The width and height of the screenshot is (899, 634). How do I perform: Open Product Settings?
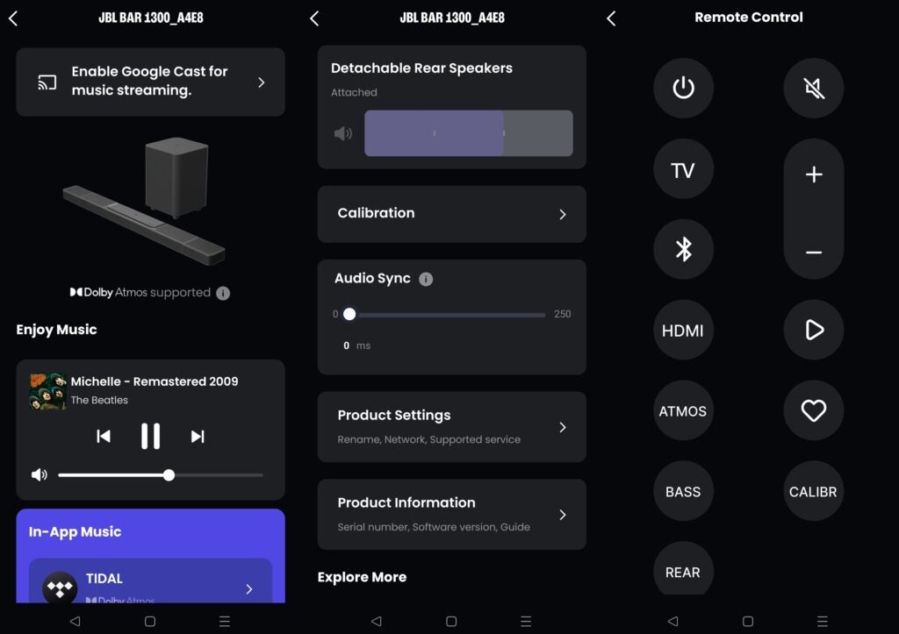pyautogui.click(x=452, y=427)
